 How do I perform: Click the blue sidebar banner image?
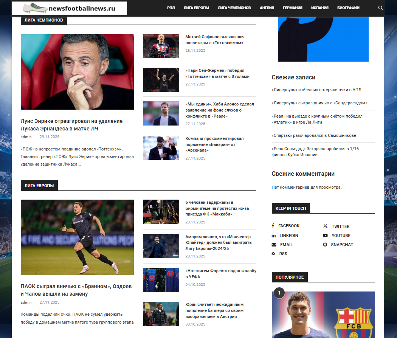(x=323, y=39)
